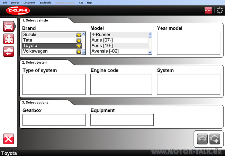Select Volkswagen in the Brand list
The width and height of the screenshot is (225, 156).
coord(52,51)
